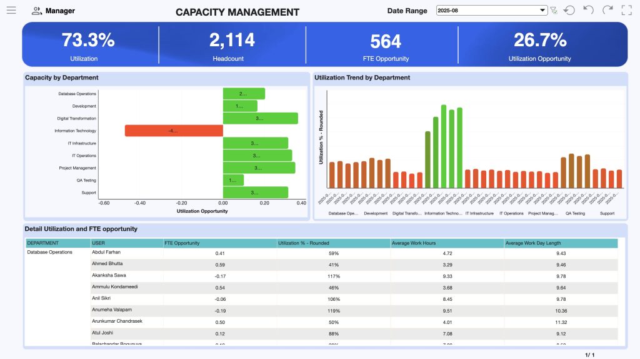Open the hamburger menu
The width and height of the screenshot is (640, 359).
(x=11, y=10)
